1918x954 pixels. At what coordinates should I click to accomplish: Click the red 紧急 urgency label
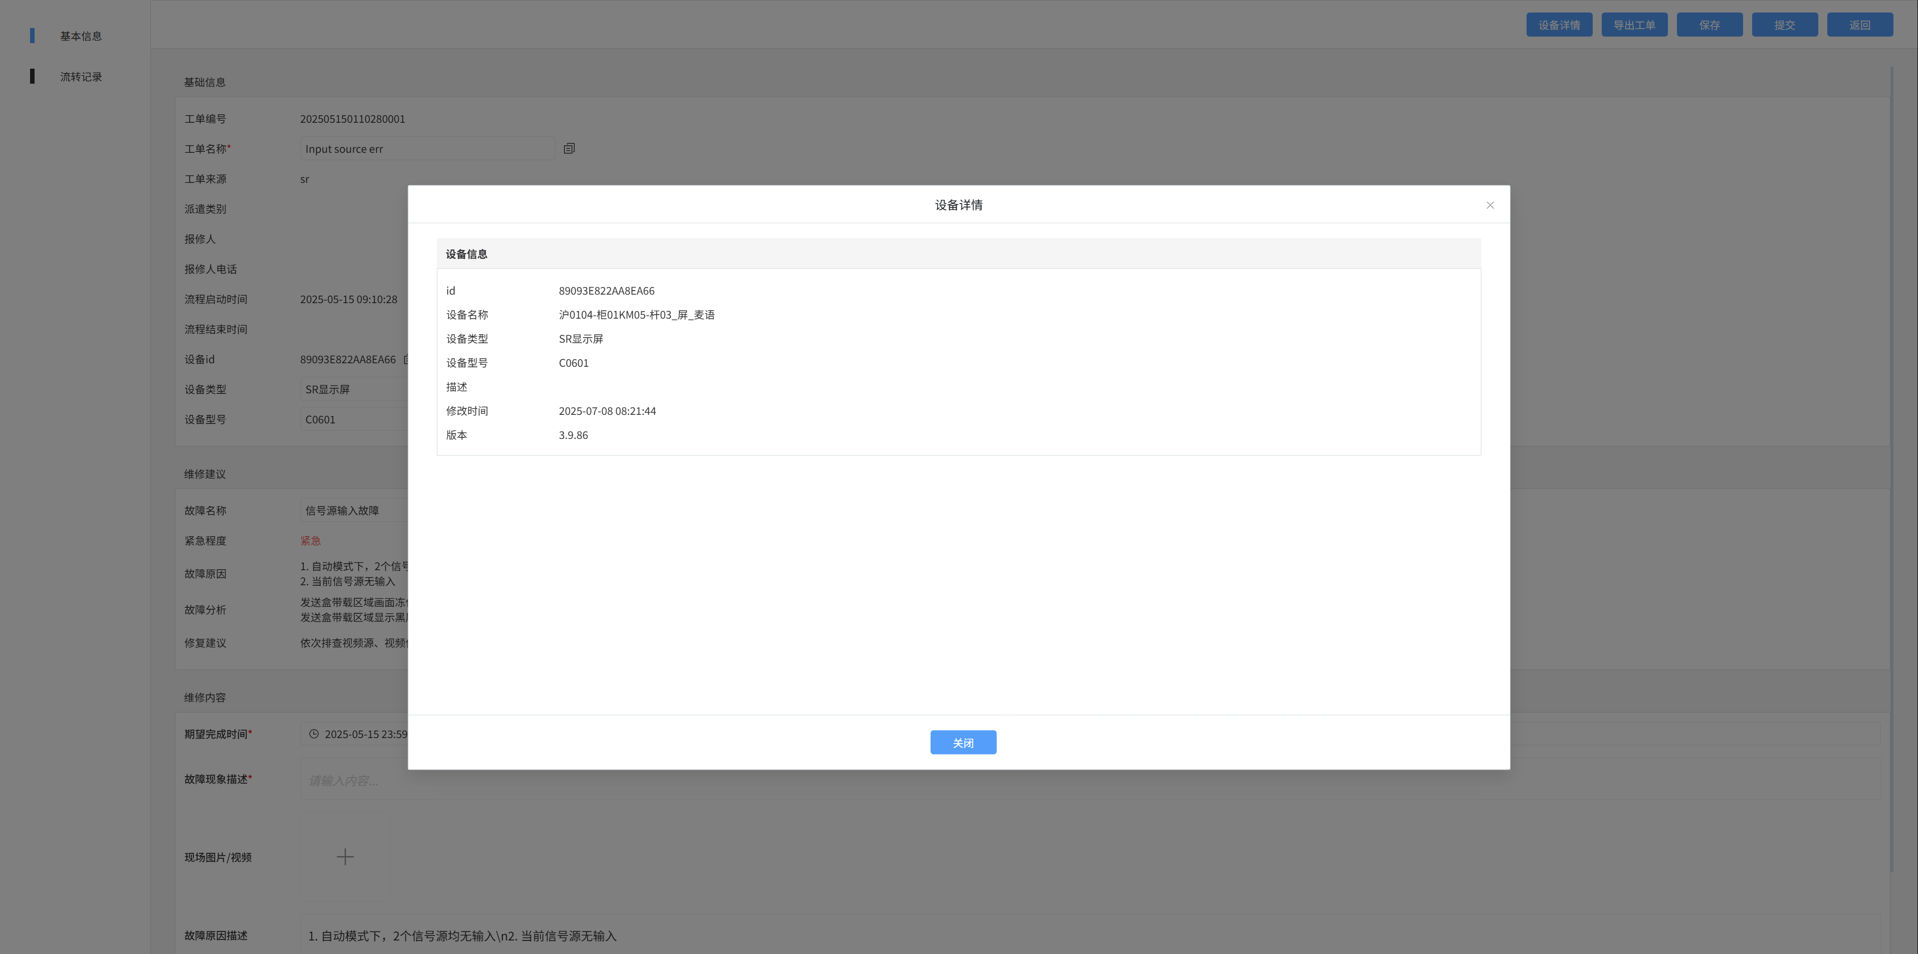point(311,541)
